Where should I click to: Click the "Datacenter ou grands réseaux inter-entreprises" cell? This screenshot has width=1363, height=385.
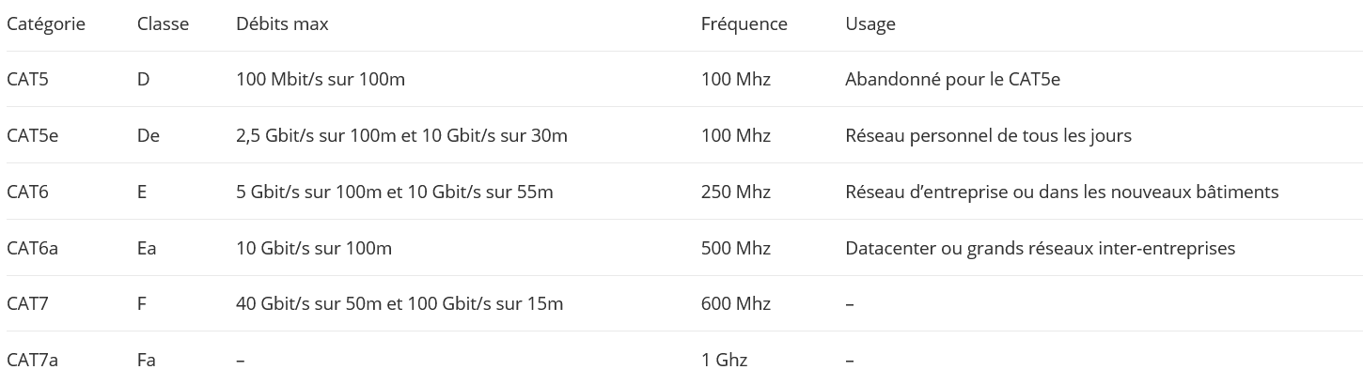click(1040, 249)
